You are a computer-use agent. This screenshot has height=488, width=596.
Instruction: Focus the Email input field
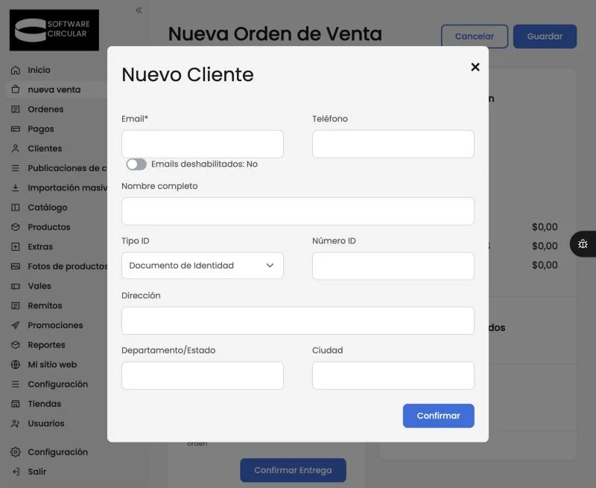203,144
